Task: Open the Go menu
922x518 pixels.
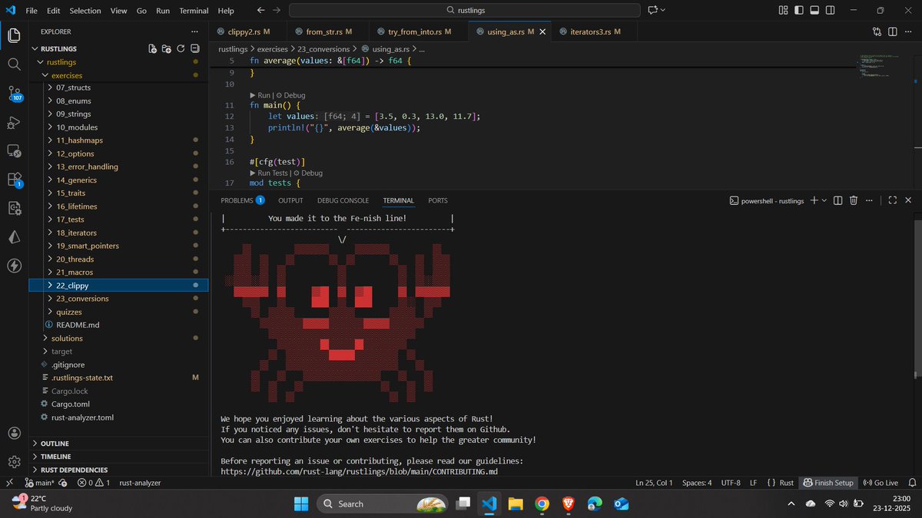Action: 141,11
